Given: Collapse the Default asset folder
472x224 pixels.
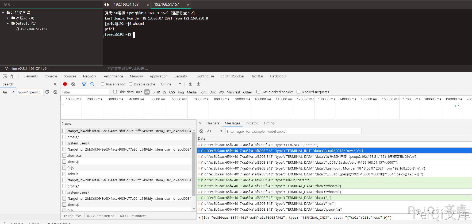Looking at the screenshot, I should pos(8,23).
